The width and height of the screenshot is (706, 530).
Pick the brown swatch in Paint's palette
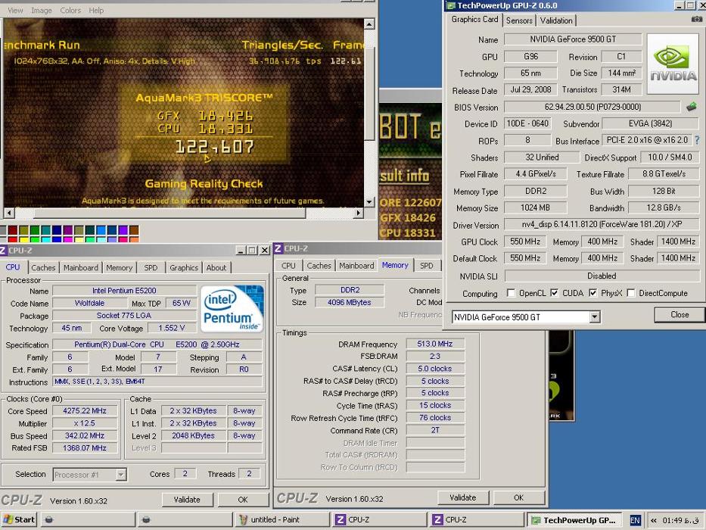pyautogui.click(x=134, y=230)
